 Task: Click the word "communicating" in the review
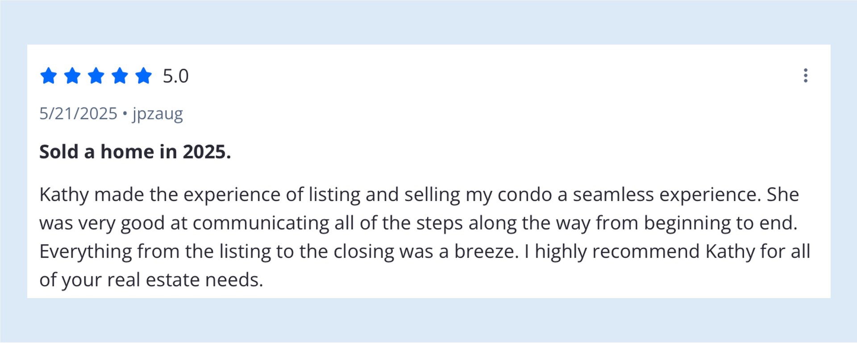(261, 223)
